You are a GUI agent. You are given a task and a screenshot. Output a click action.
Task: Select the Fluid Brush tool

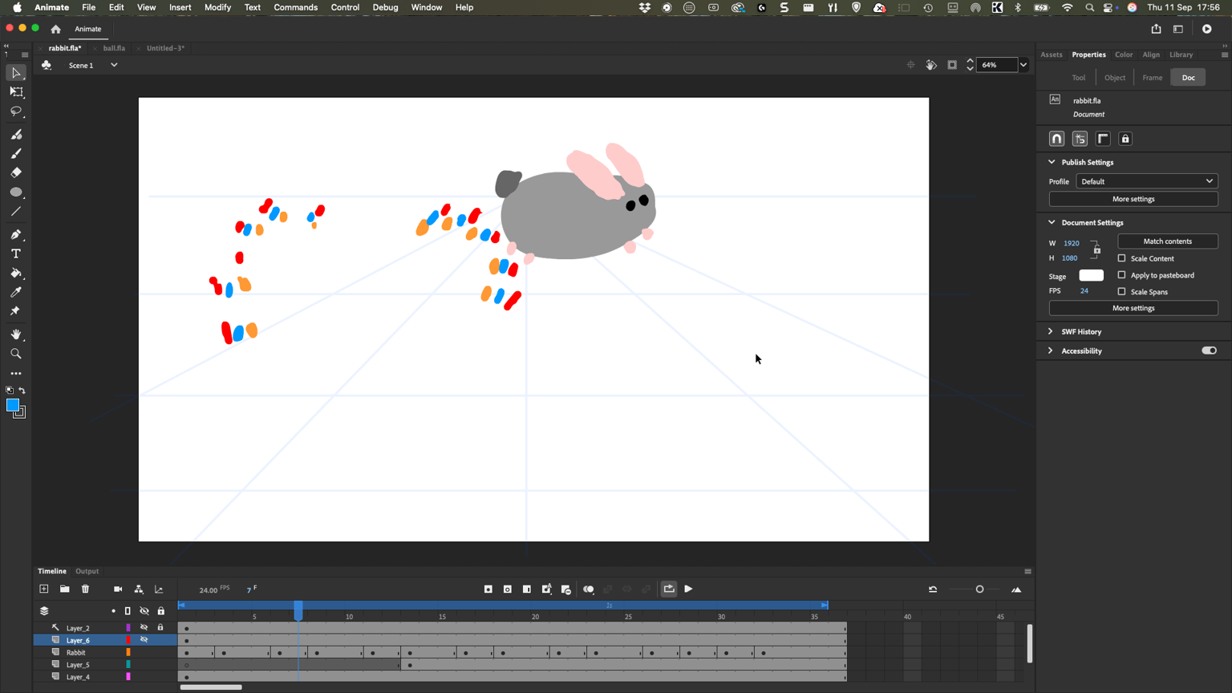tap(16, 134)
